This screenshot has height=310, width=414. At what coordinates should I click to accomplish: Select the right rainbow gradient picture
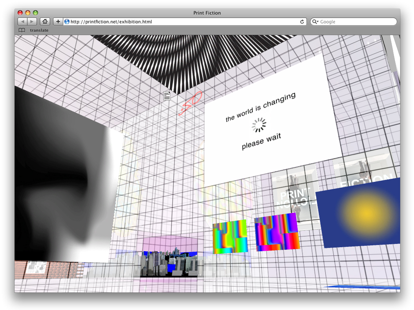(x=276, y=232)
